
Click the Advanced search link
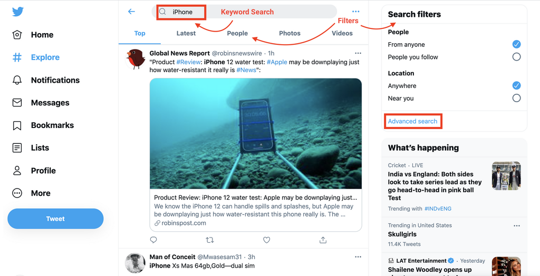point(412,121)
